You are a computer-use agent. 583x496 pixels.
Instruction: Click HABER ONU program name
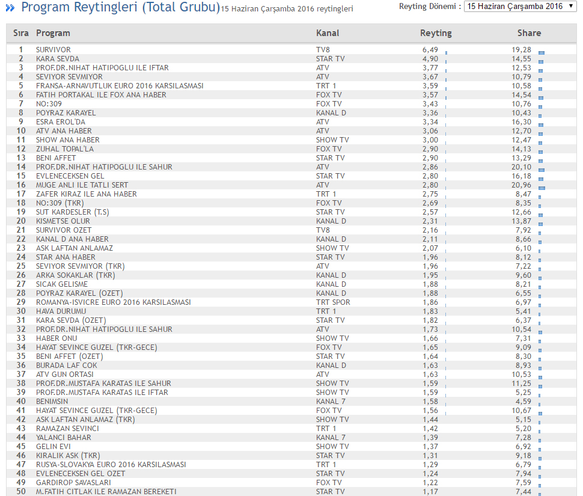click(x=56, y=338)
